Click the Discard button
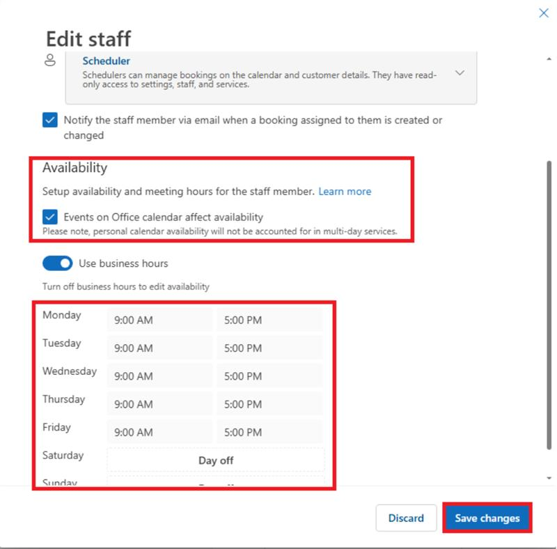This screenshot has width=557, height=549. point(406,518)
